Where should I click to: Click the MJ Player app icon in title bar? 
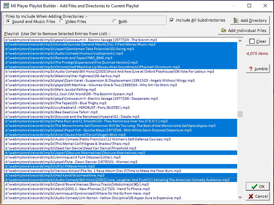point(6,6)
